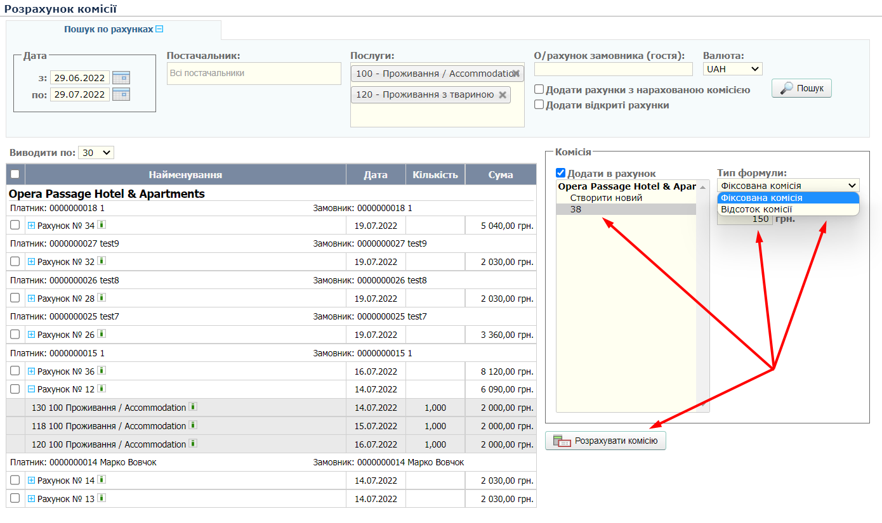
Task: Check the Додати відкриті рахунки option
Action: point(539,105)
